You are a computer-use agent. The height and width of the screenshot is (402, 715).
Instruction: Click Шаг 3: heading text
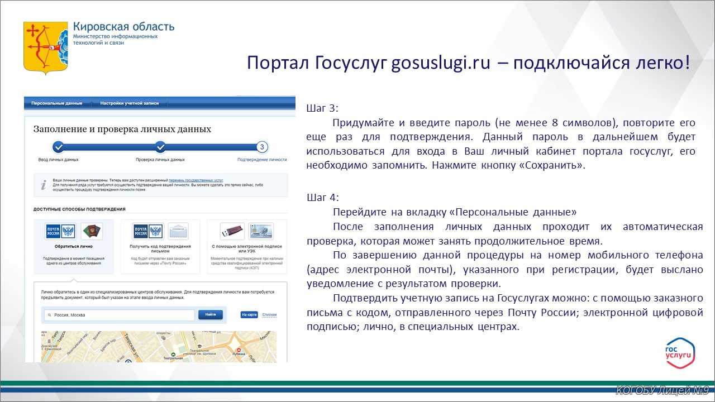[323, 108]
